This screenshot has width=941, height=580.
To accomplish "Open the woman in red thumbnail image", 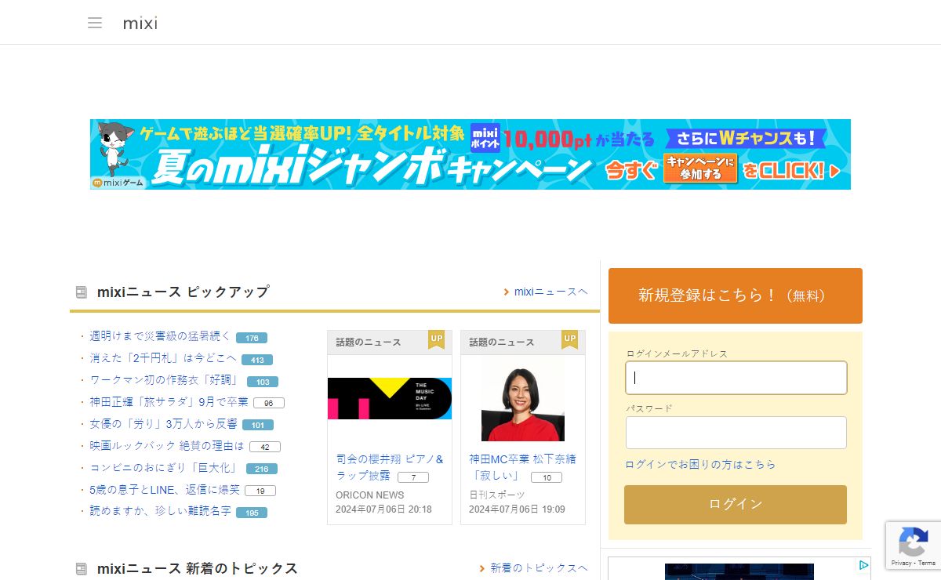I will pyautogui.click(x=523, y=400).
